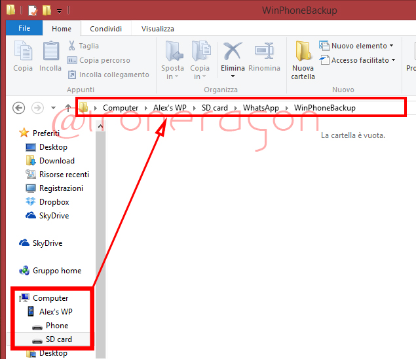
Task: Open the File menu tab
Action: point(24,28)
